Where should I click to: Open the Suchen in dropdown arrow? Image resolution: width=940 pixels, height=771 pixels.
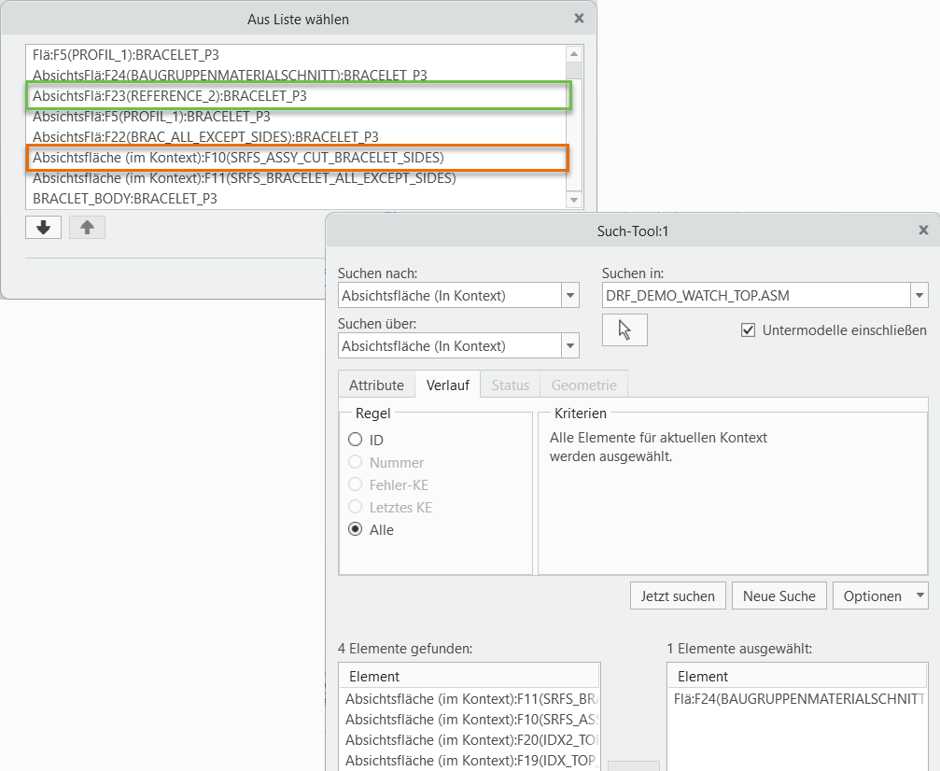(x=919, y=295)
